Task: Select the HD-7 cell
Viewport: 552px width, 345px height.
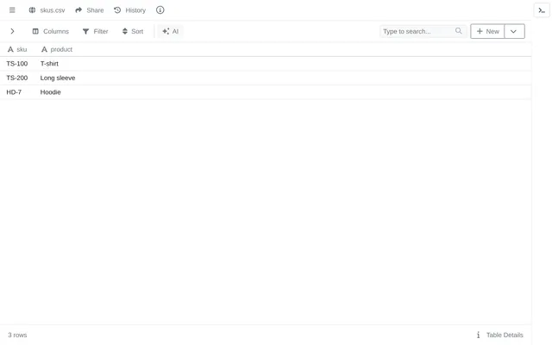Action: tap(14, 92)
